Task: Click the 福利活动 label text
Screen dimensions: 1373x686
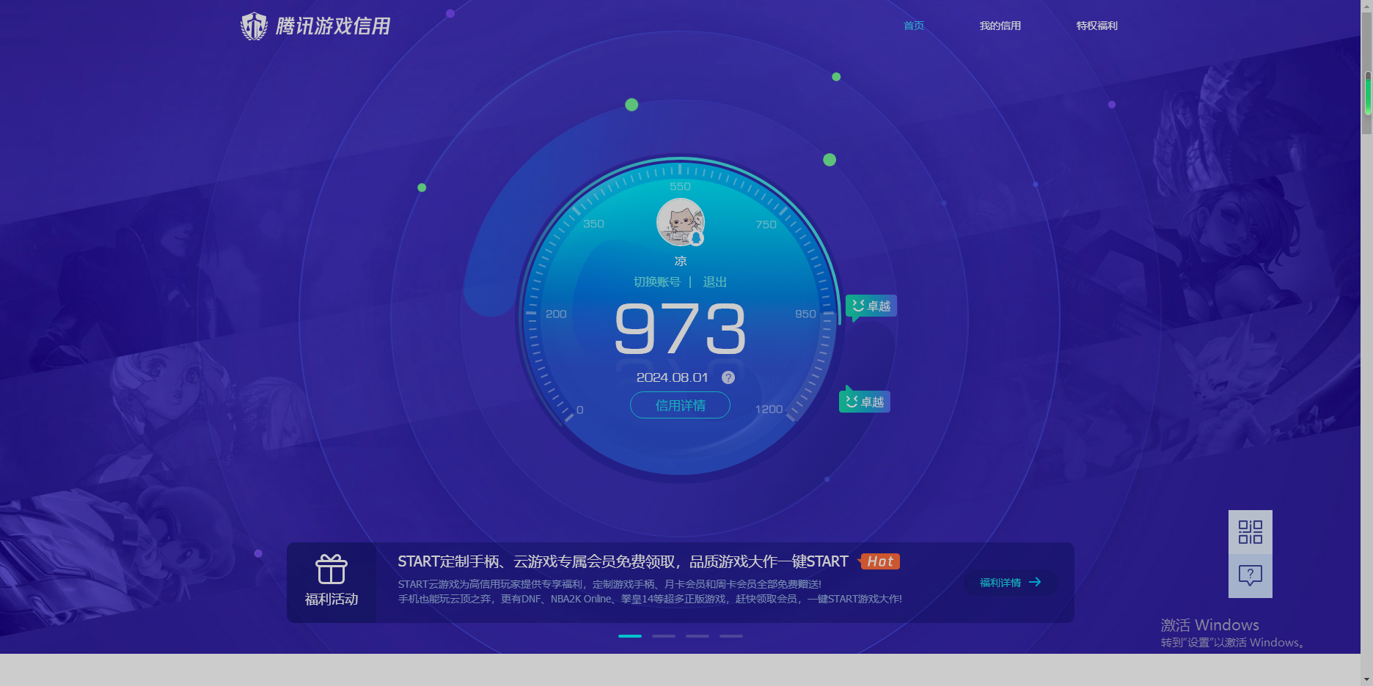Action: pyautogui.click(x=332, y=600)
